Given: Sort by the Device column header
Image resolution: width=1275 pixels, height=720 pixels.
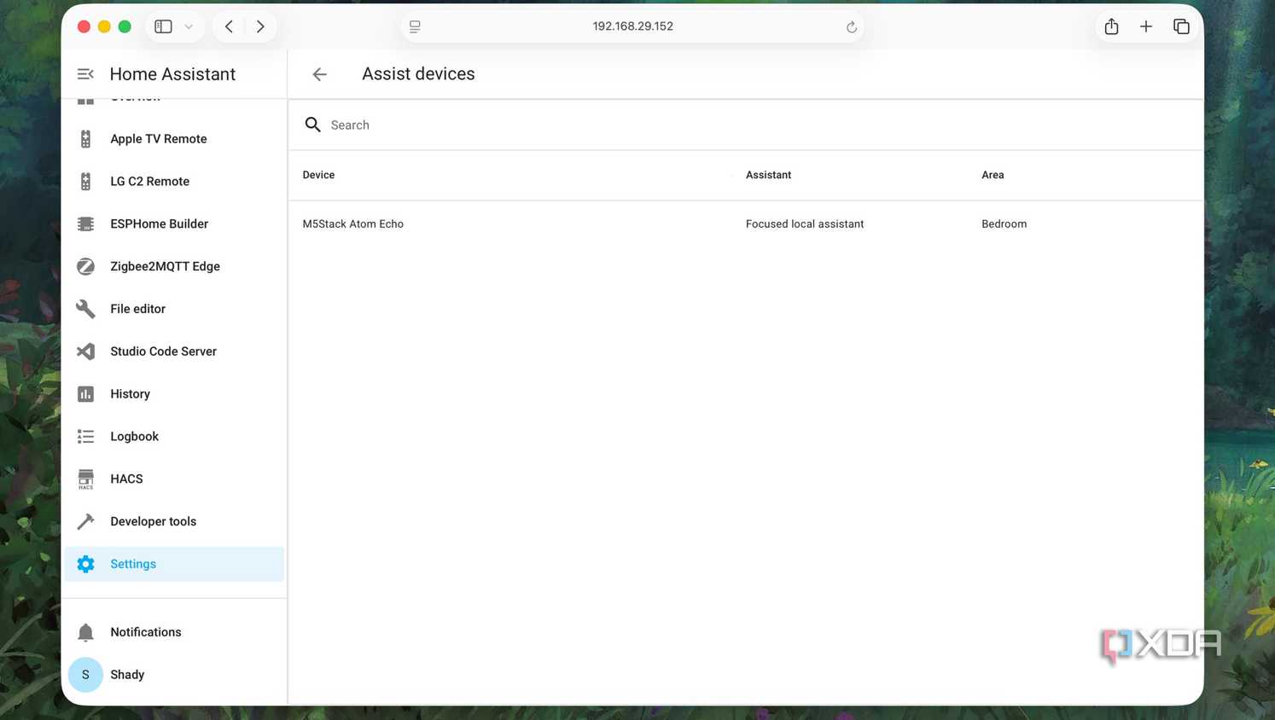Looking at the screenshot, I should pyautogui.click(x=318, y=175).
